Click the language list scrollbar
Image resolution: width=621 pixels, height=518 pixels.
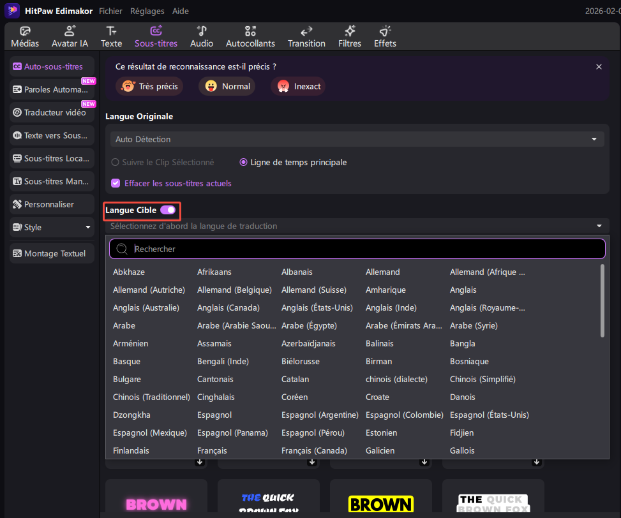[602, 300]
